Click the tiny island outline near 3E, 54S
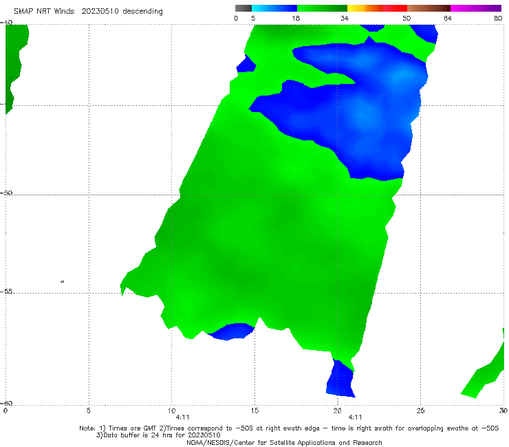The image size is (509, 447). coord(63,282)
